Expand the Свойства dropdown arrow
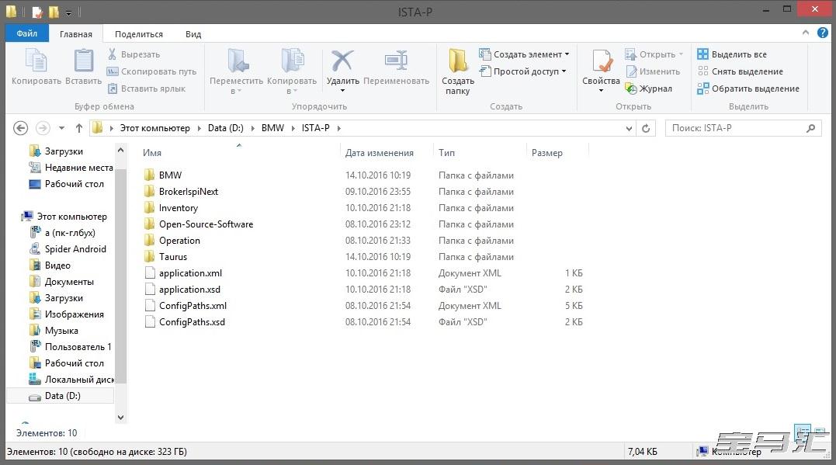 click(602, 91)
